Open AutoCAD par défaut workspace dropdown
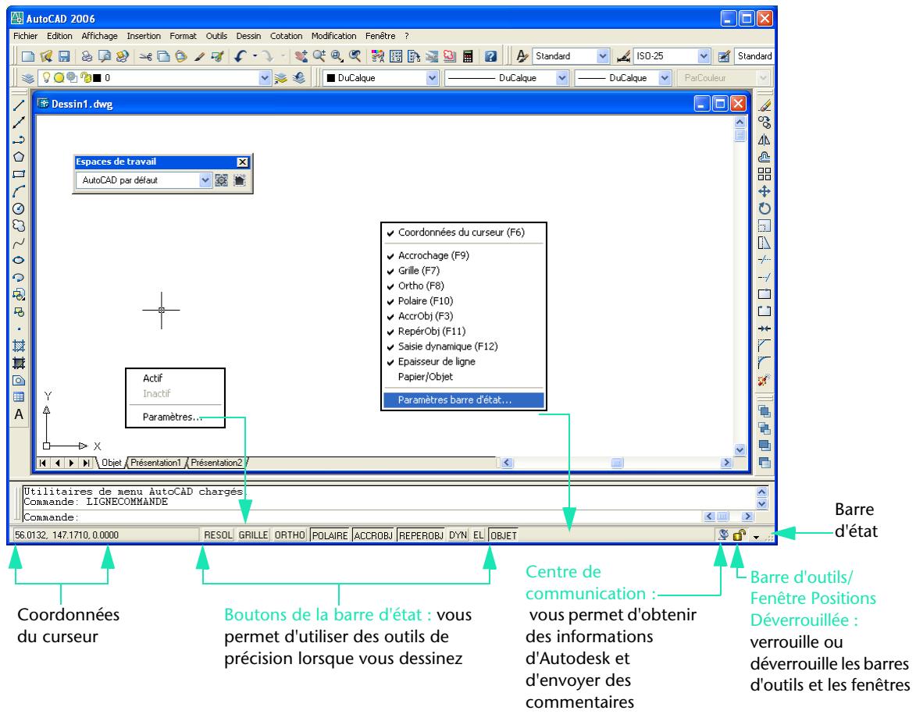 click(x=205, y=180)
